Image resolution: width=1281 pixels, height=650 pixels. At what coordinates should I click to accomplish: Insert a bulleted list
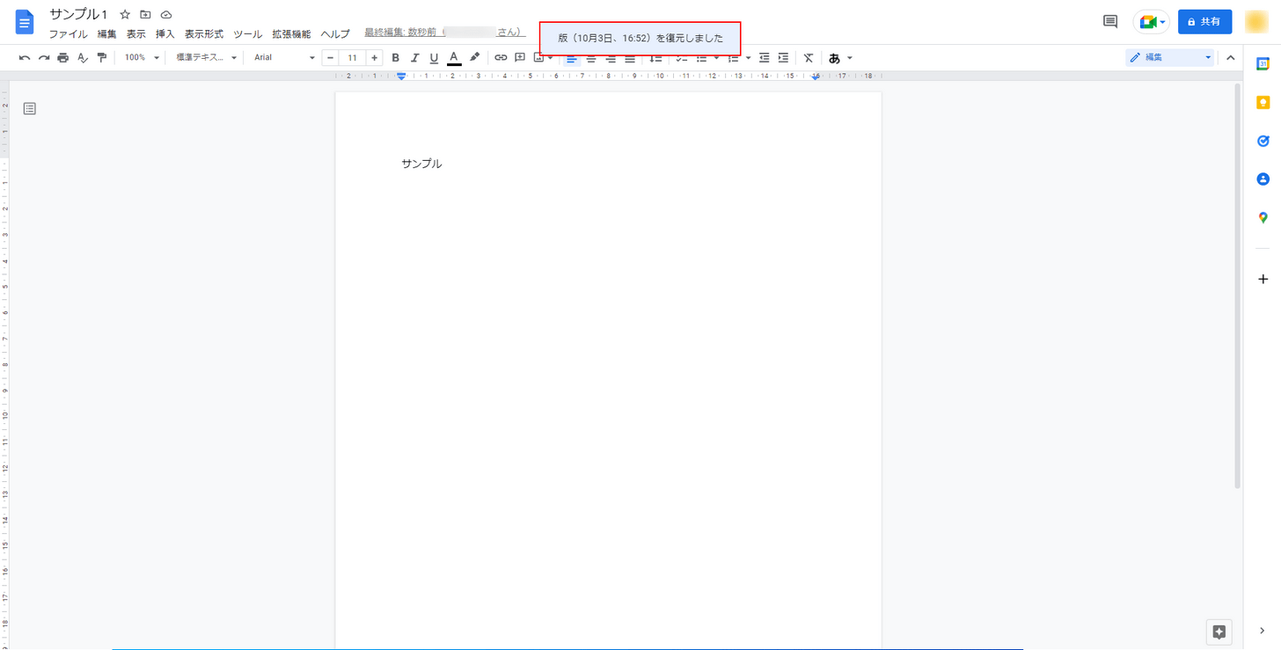tap(702, 58)
